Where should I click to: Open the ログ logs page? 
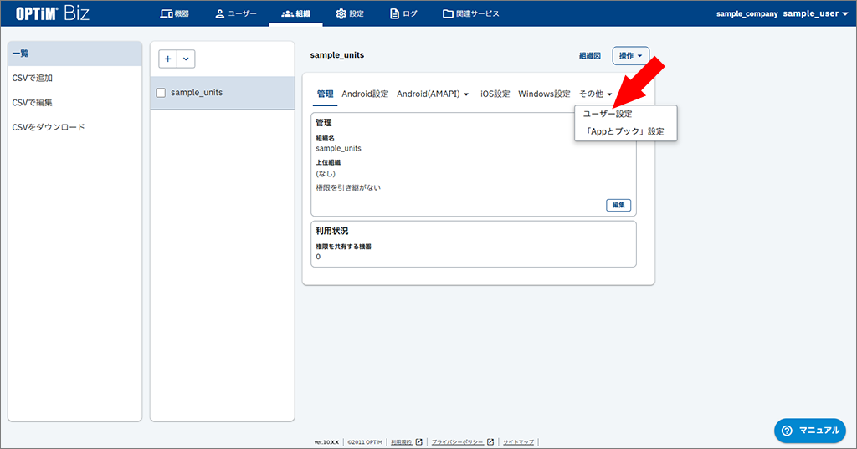(x=403, y=13)
